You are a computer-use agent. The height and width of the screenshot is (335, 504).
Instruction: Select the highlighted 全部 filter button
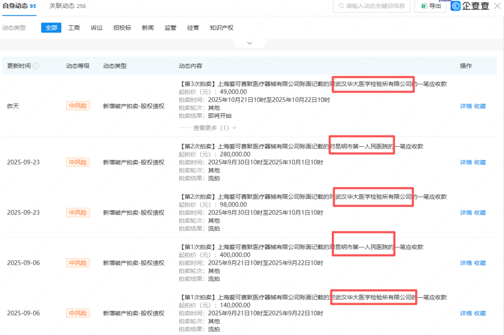(x=51, y=27)
